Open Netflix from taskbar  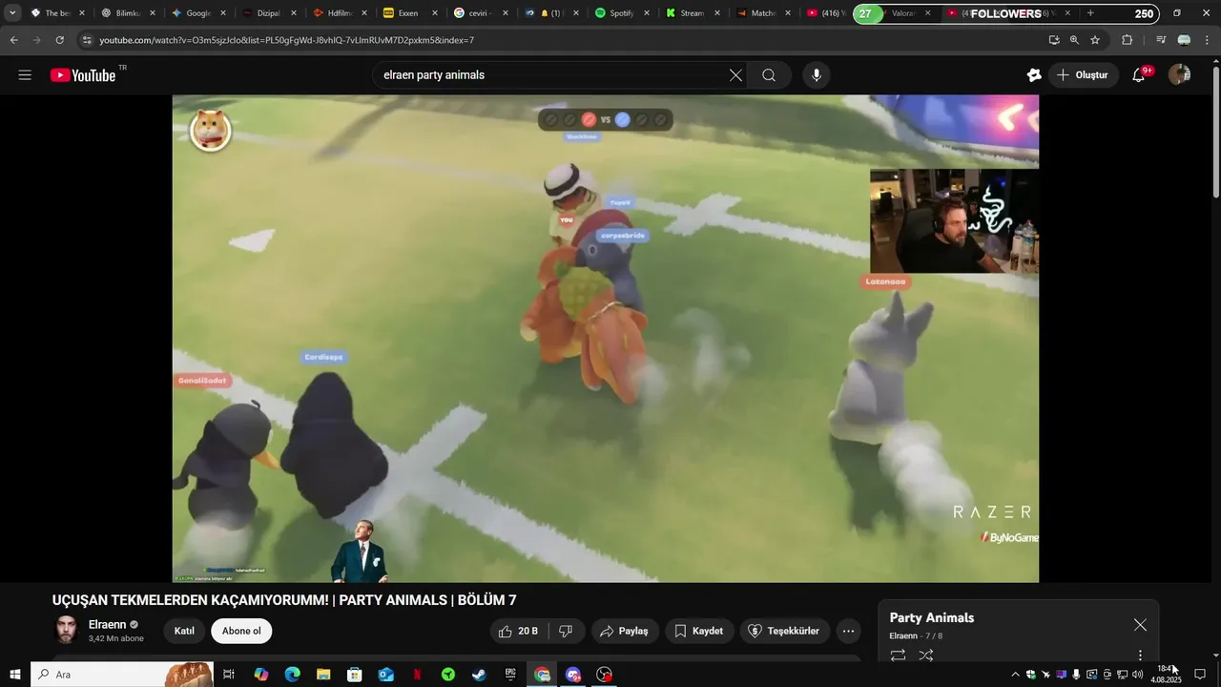coord(417,675)
